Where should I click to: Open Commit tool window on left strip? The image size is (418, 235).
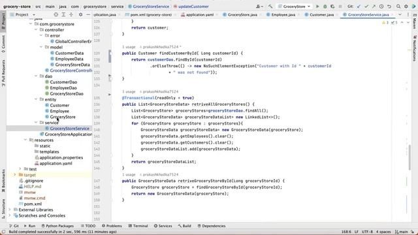pyautogui.click(x=3, y=44)
